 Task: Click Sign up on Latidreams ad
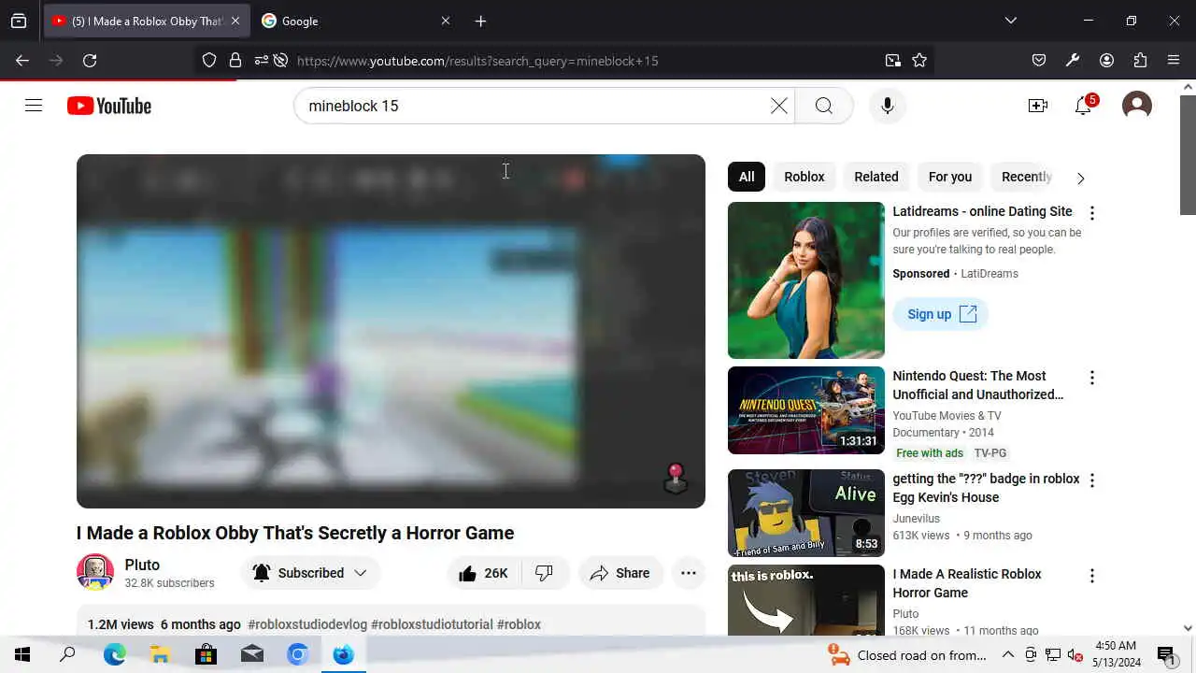pos(941,314)
